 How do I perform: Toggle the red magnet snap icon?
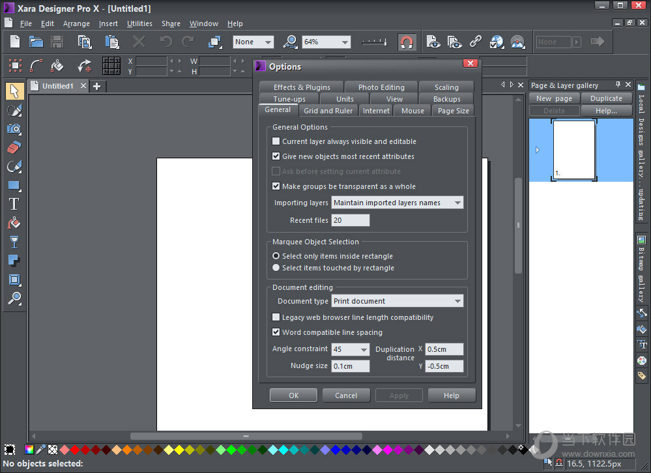[x=407, y=42]
